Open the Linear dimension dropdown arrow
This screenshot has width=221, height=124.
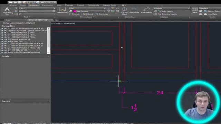tap(81, 14)
